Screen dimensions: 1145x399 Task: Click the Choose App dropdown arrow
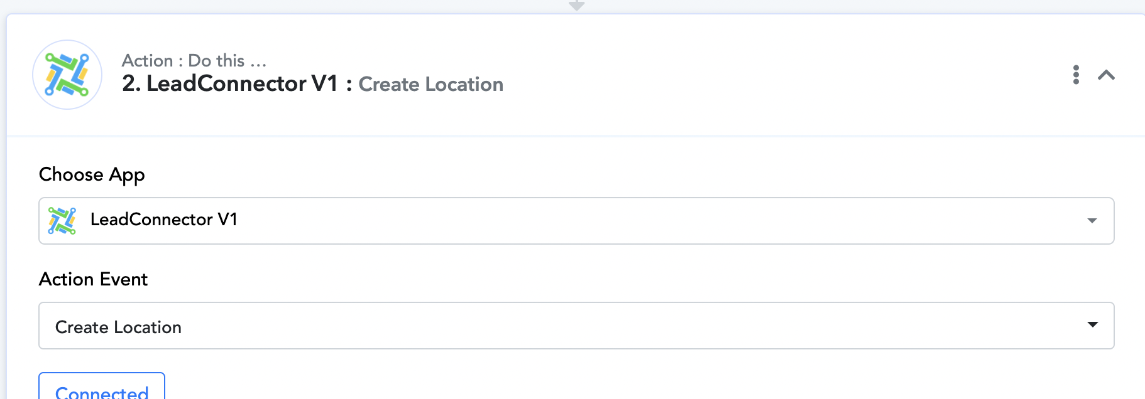click(1092, 221)
